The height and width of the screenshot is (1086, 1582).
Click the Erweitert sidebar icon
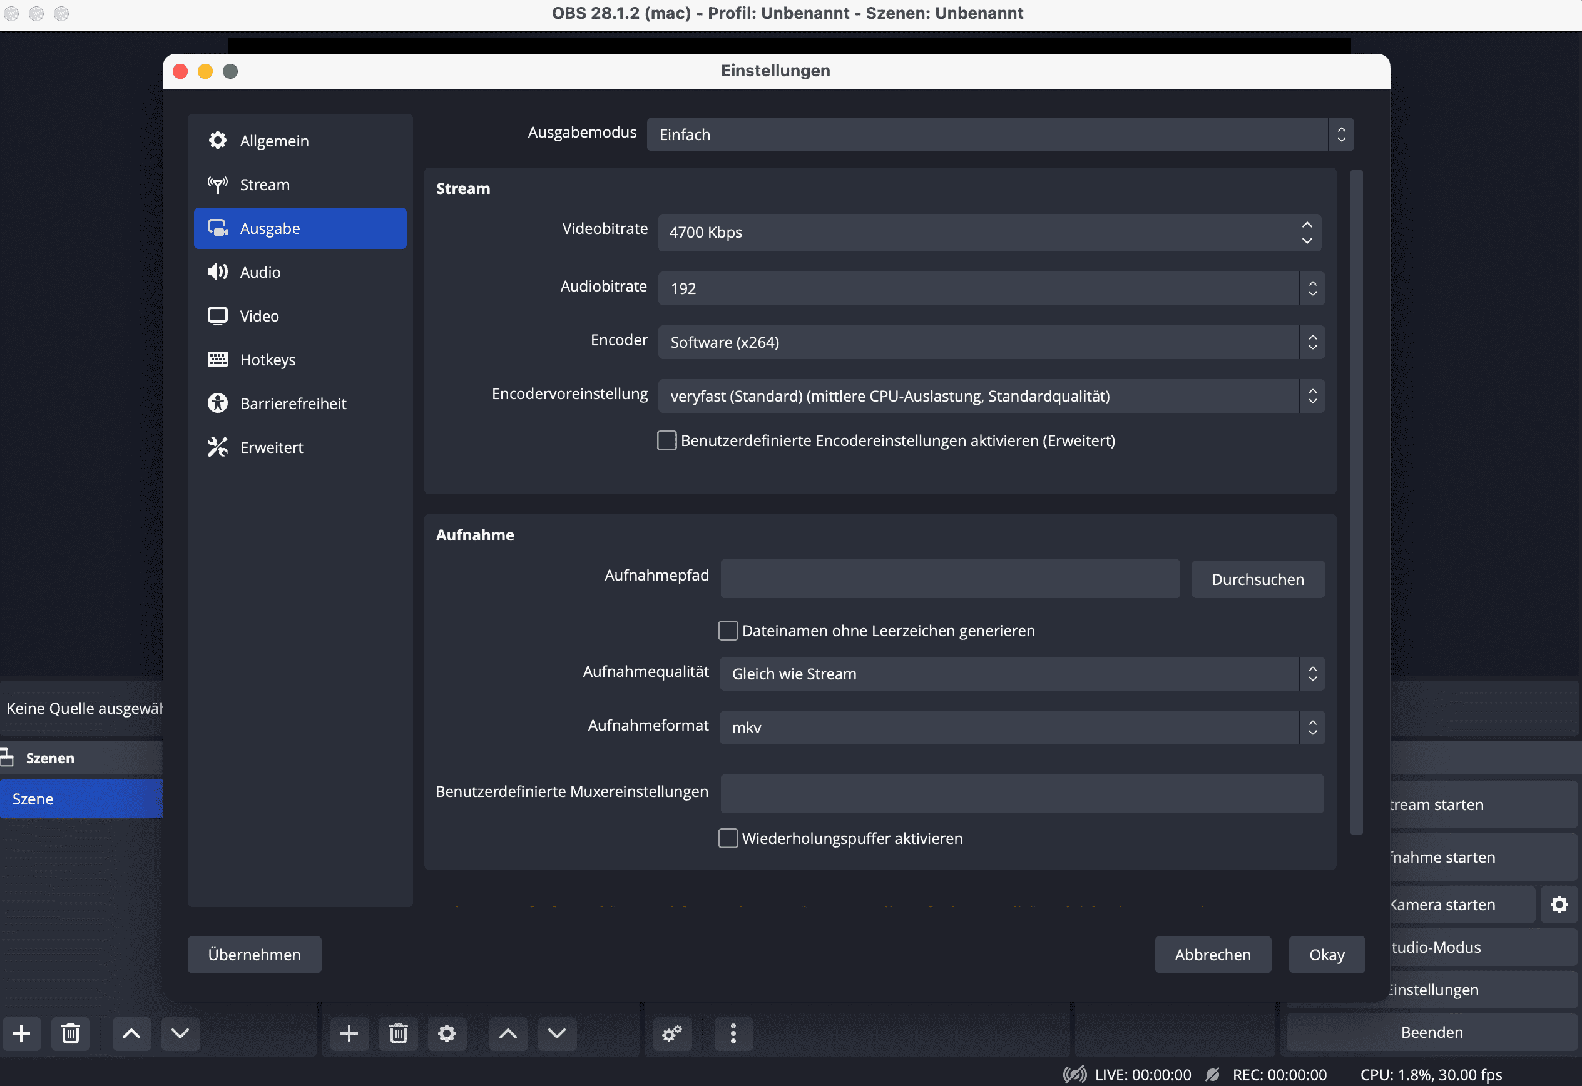point(217,445)
